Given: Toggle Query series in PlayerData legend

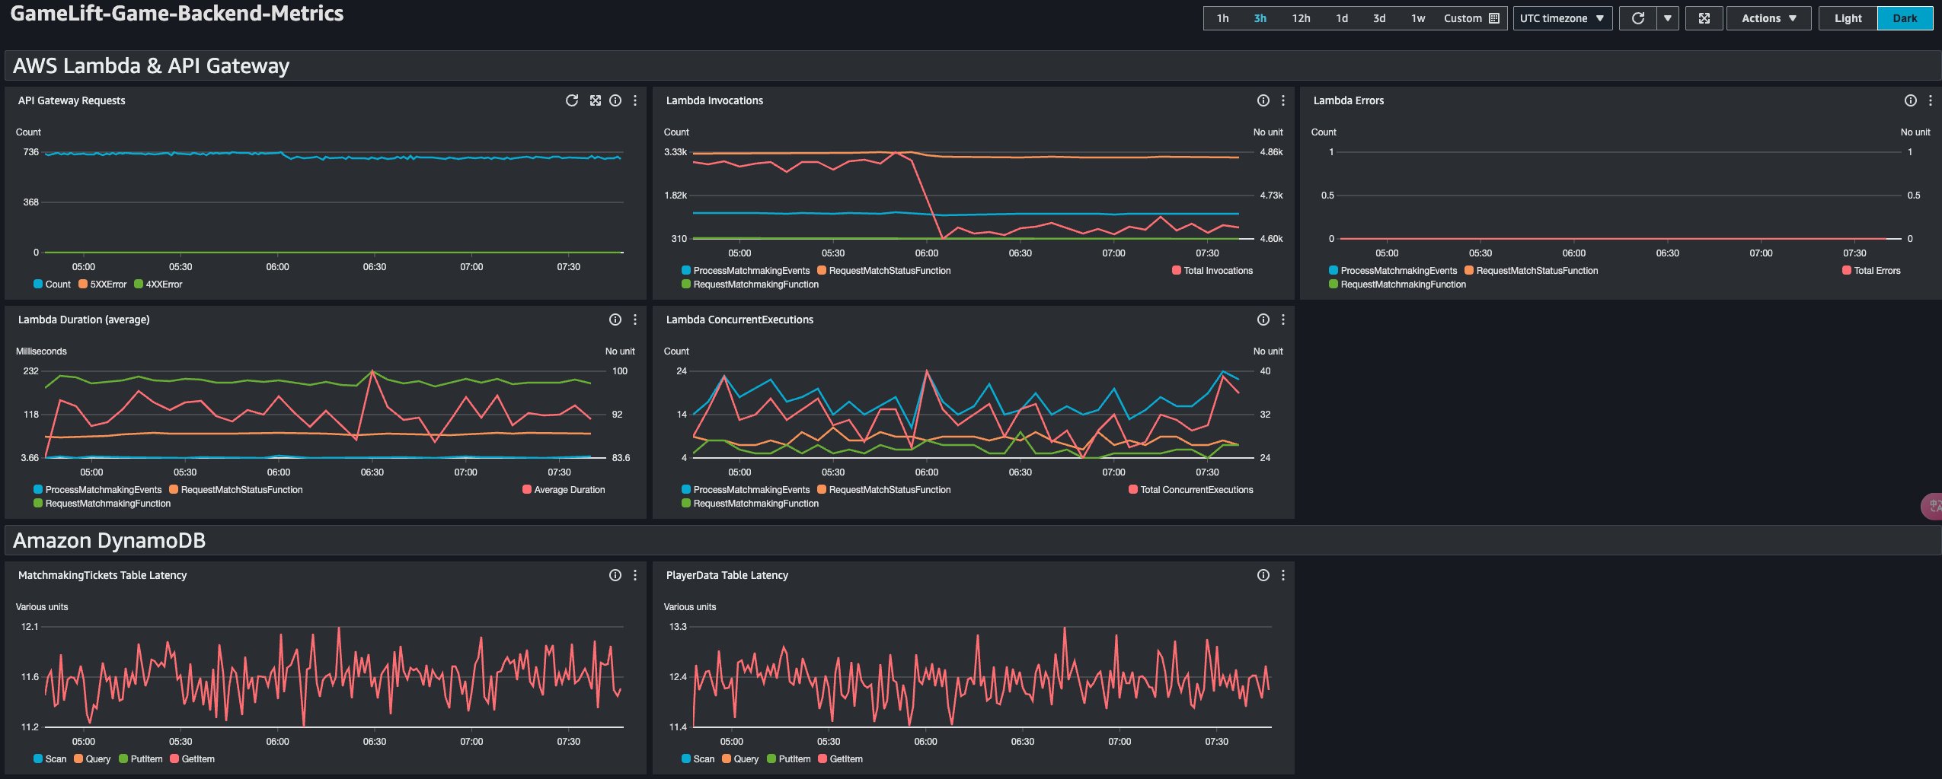Looking at the screenshot, I should tap(740, 759).
